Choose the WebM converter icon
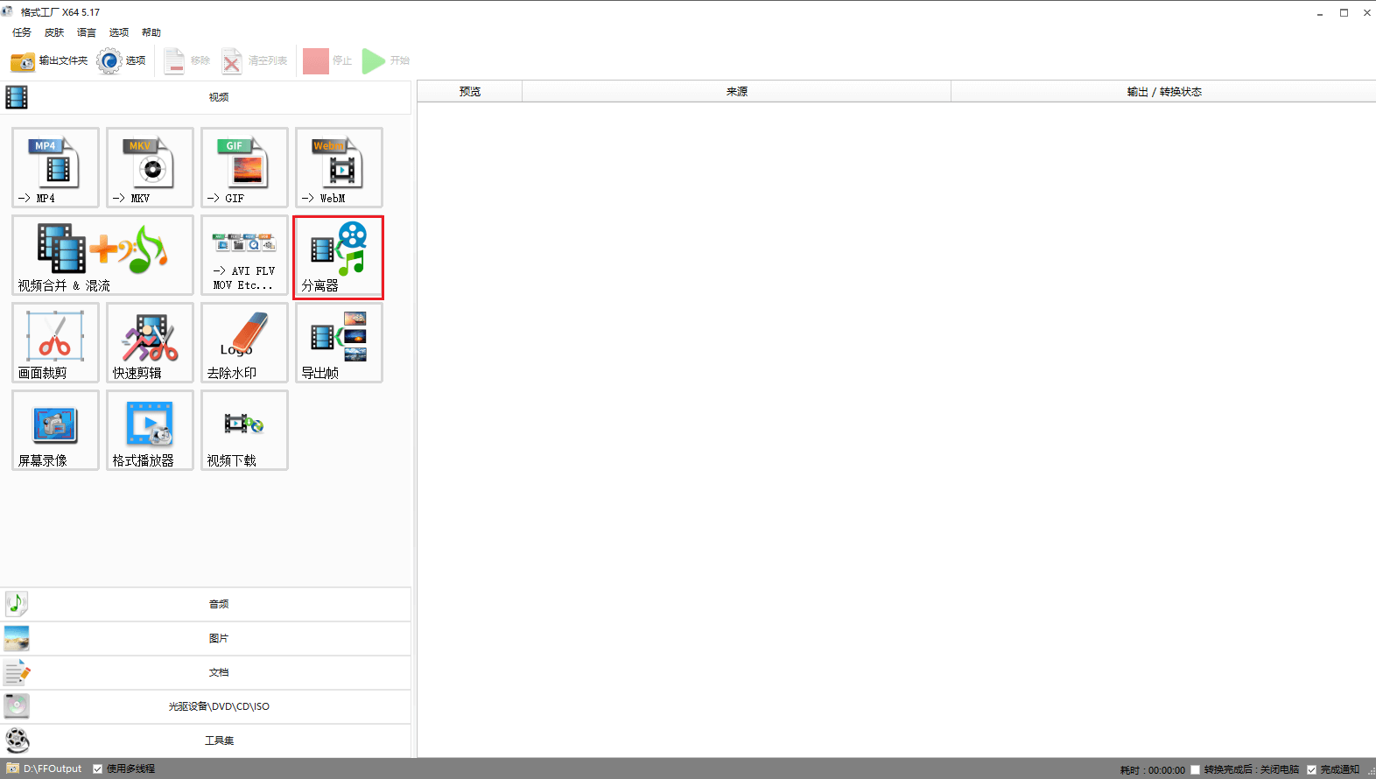The height and width of the screenshot is (779, 1376). [x=339, y=167]
